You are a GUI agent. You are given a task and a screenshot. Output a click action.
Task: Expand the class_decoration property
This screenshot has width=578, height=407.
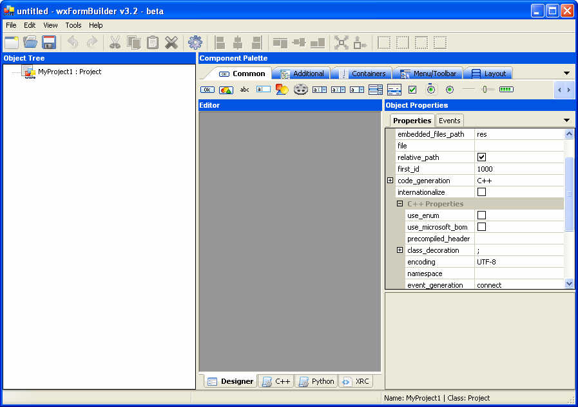point(400,250)
